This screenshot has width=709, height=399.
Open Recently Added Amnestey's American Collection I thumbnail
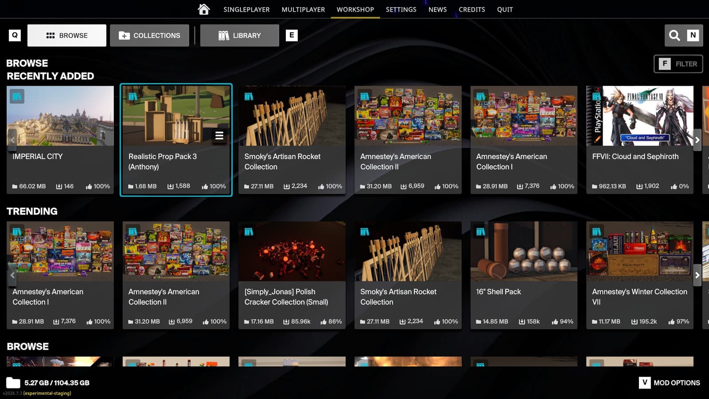coord(524,116)
